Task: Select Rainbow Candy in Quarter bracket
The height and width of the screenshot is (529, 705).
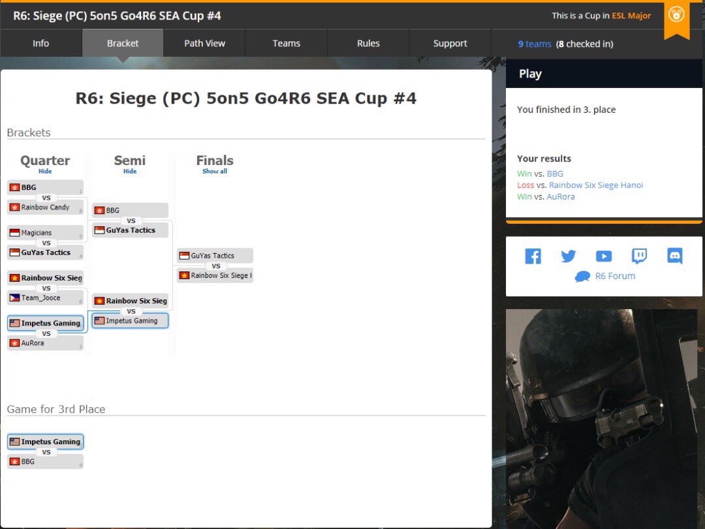Action: tap(45, 207)
